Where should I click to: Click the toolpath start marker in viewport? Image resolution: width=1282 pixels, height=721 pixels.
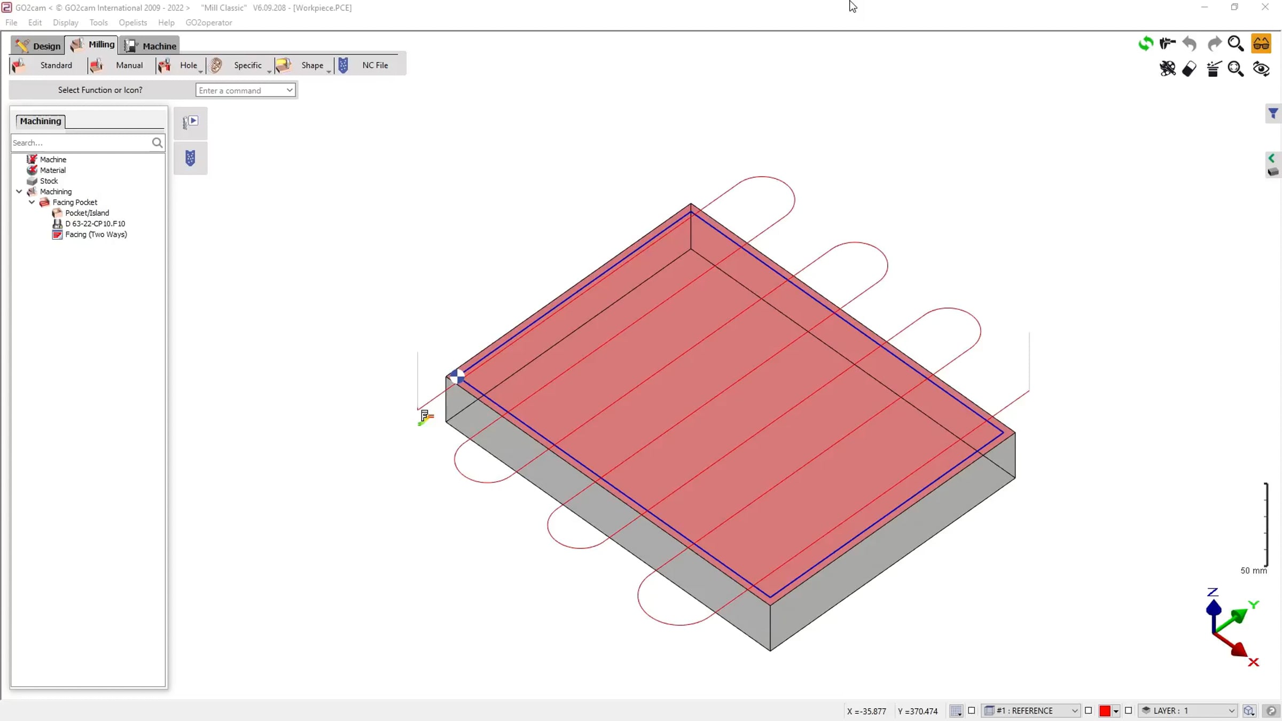click(x=426, y=417)
